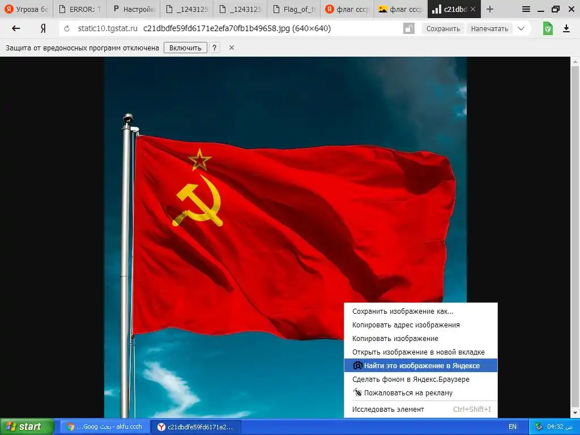Open the question mark help button
Screen dimensions: 580x435
[214, 48]
